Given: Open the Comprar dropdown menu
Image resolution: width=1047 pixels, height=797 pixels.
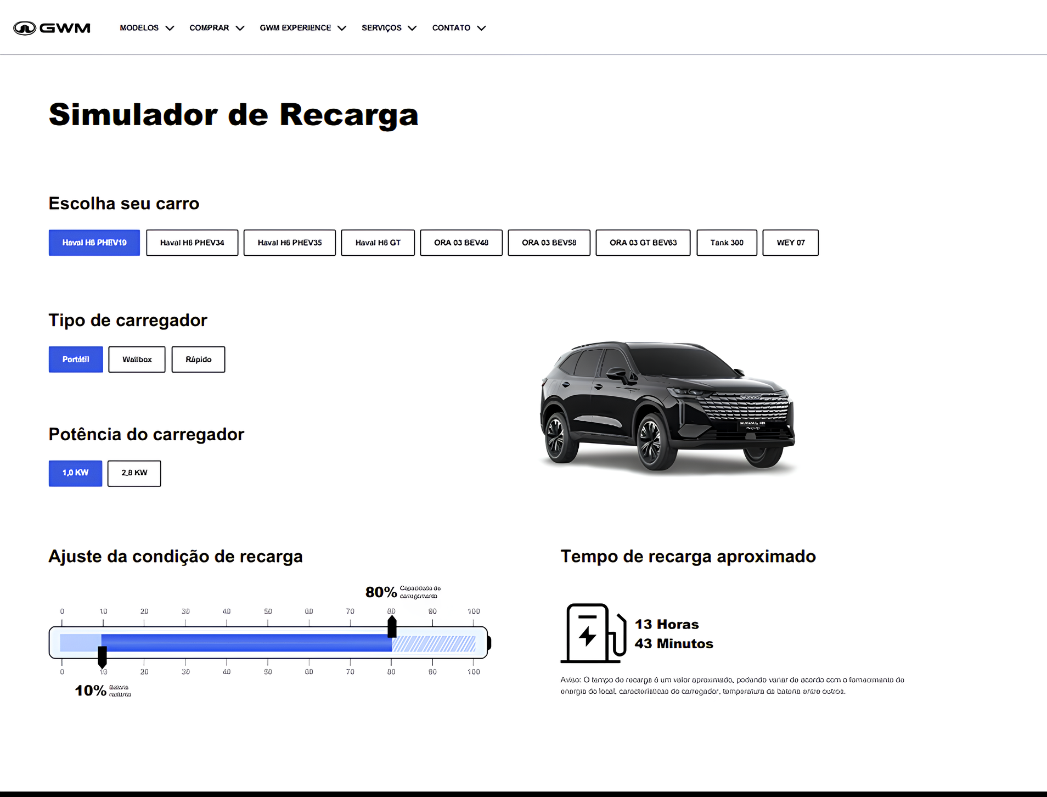Looking at the screenshot, I should [x=216, y=28].
